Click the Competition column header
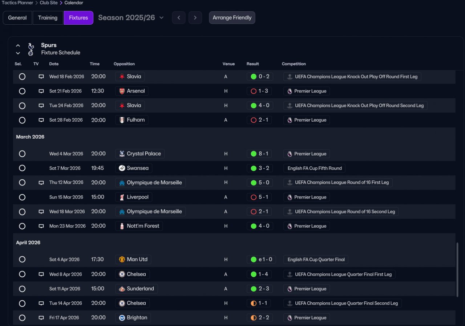Screen dimensions: 465x326 294,64
